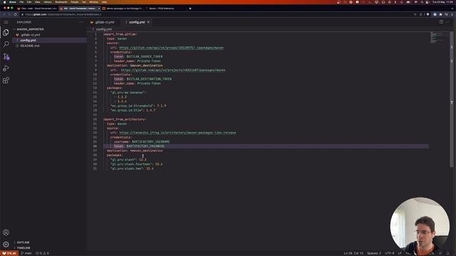Open the Window menu in the macOS menu bar

pos(93,2)
